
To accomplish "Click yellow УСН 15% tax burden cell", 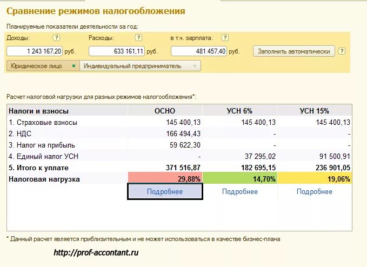I will click(315, 179).
